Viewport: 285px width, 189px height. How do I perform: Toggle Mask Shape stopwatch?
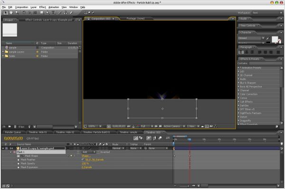coord(19,156)
